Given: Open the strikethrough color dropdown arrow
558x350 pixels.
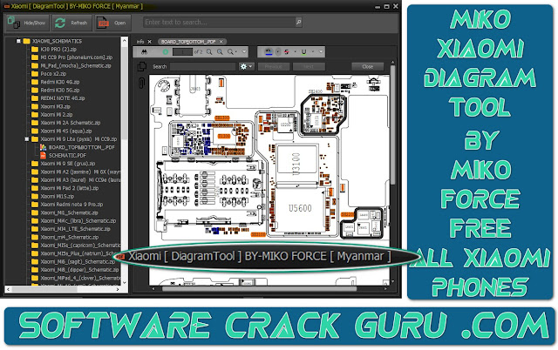Looking at the screenshot, I should pos(295,52).
